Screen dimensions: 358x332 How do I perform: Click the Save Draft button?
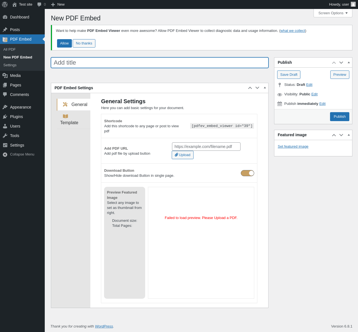tap(289, 75)
